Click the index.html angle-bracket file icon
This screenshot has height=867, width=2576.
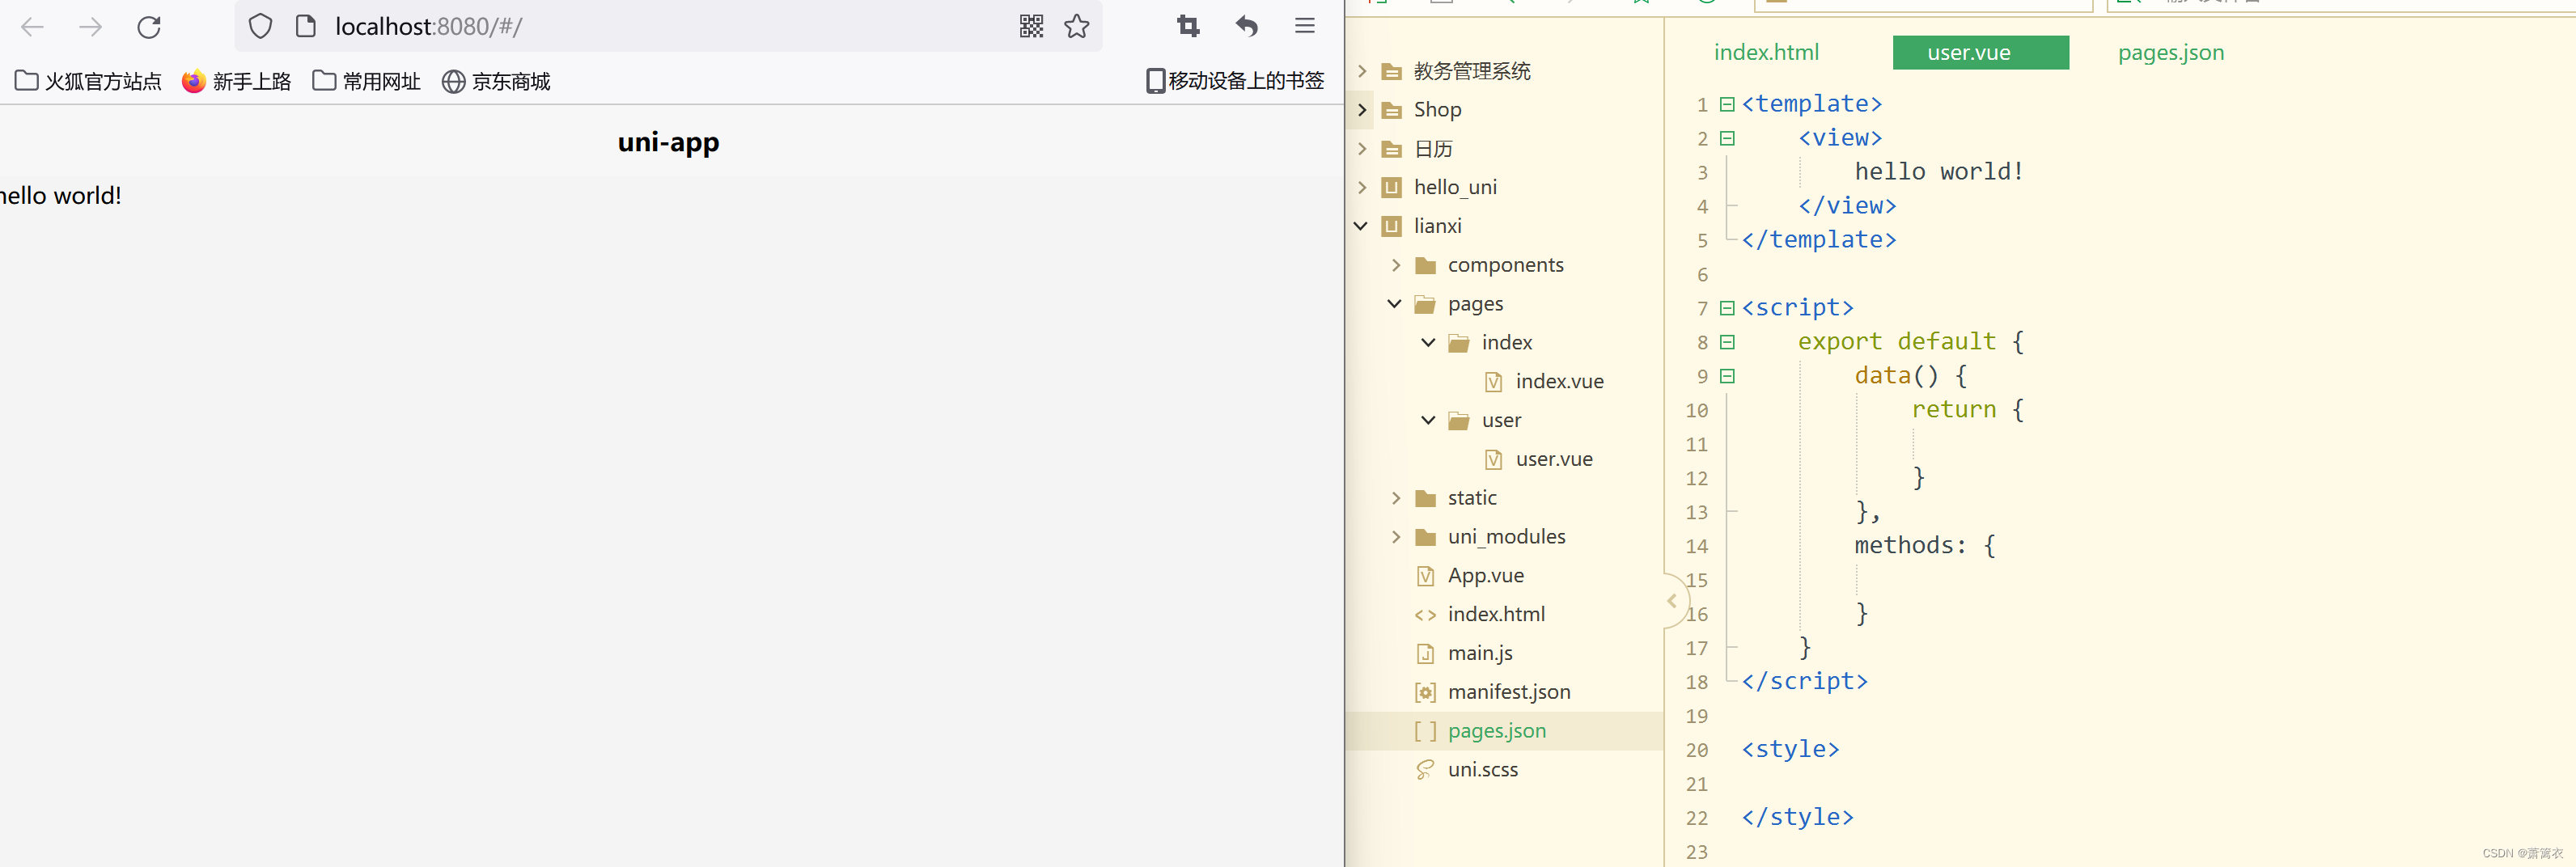(x=1426, y=614)
